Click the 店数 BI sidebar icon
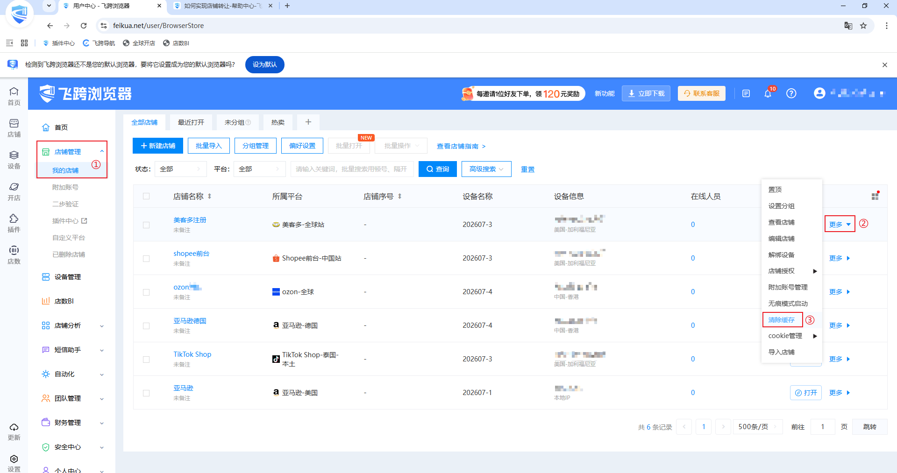The width and height of the screenshot is (897, 473). [x=14, y=255]
